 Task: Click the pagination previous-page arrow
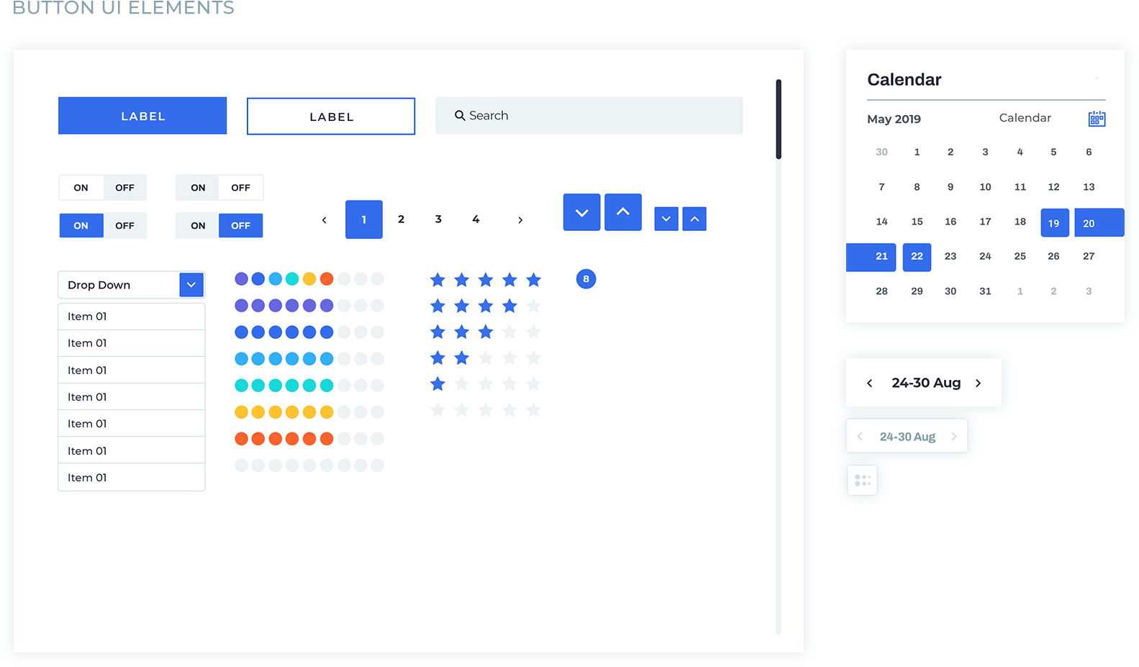(324, 220)
